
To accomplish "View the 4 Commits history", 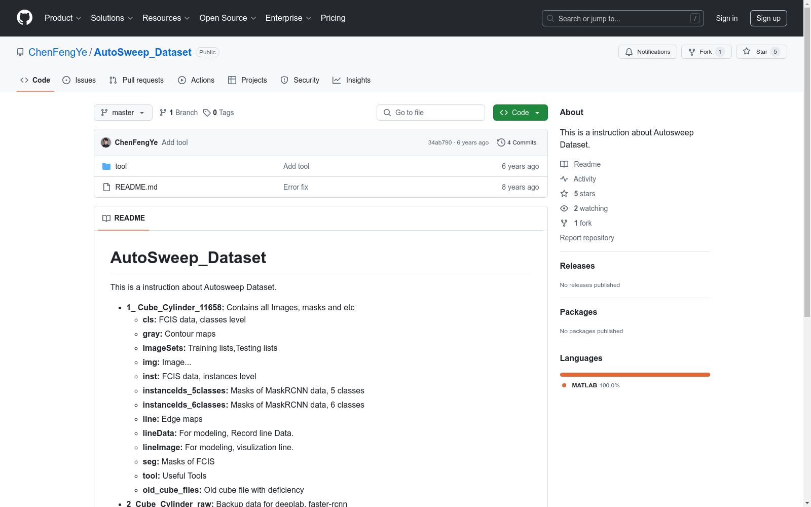I will point(517,142).
